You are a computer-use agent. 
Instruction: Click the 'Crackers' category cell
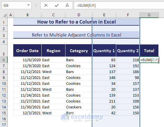79,107
